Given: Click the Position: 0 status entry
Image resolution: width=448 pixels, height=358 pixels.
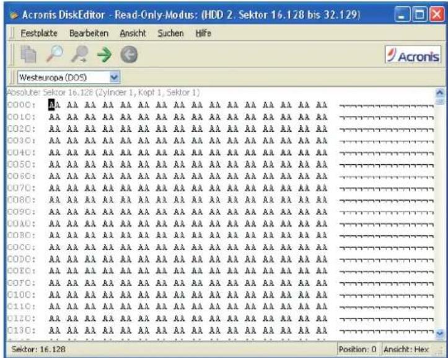Looking at the screenshot, I should coord(358,349).
